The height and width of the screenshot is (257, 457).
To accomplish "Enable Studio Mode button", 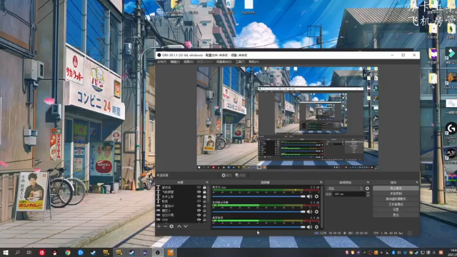I will [x=396, y=204].
